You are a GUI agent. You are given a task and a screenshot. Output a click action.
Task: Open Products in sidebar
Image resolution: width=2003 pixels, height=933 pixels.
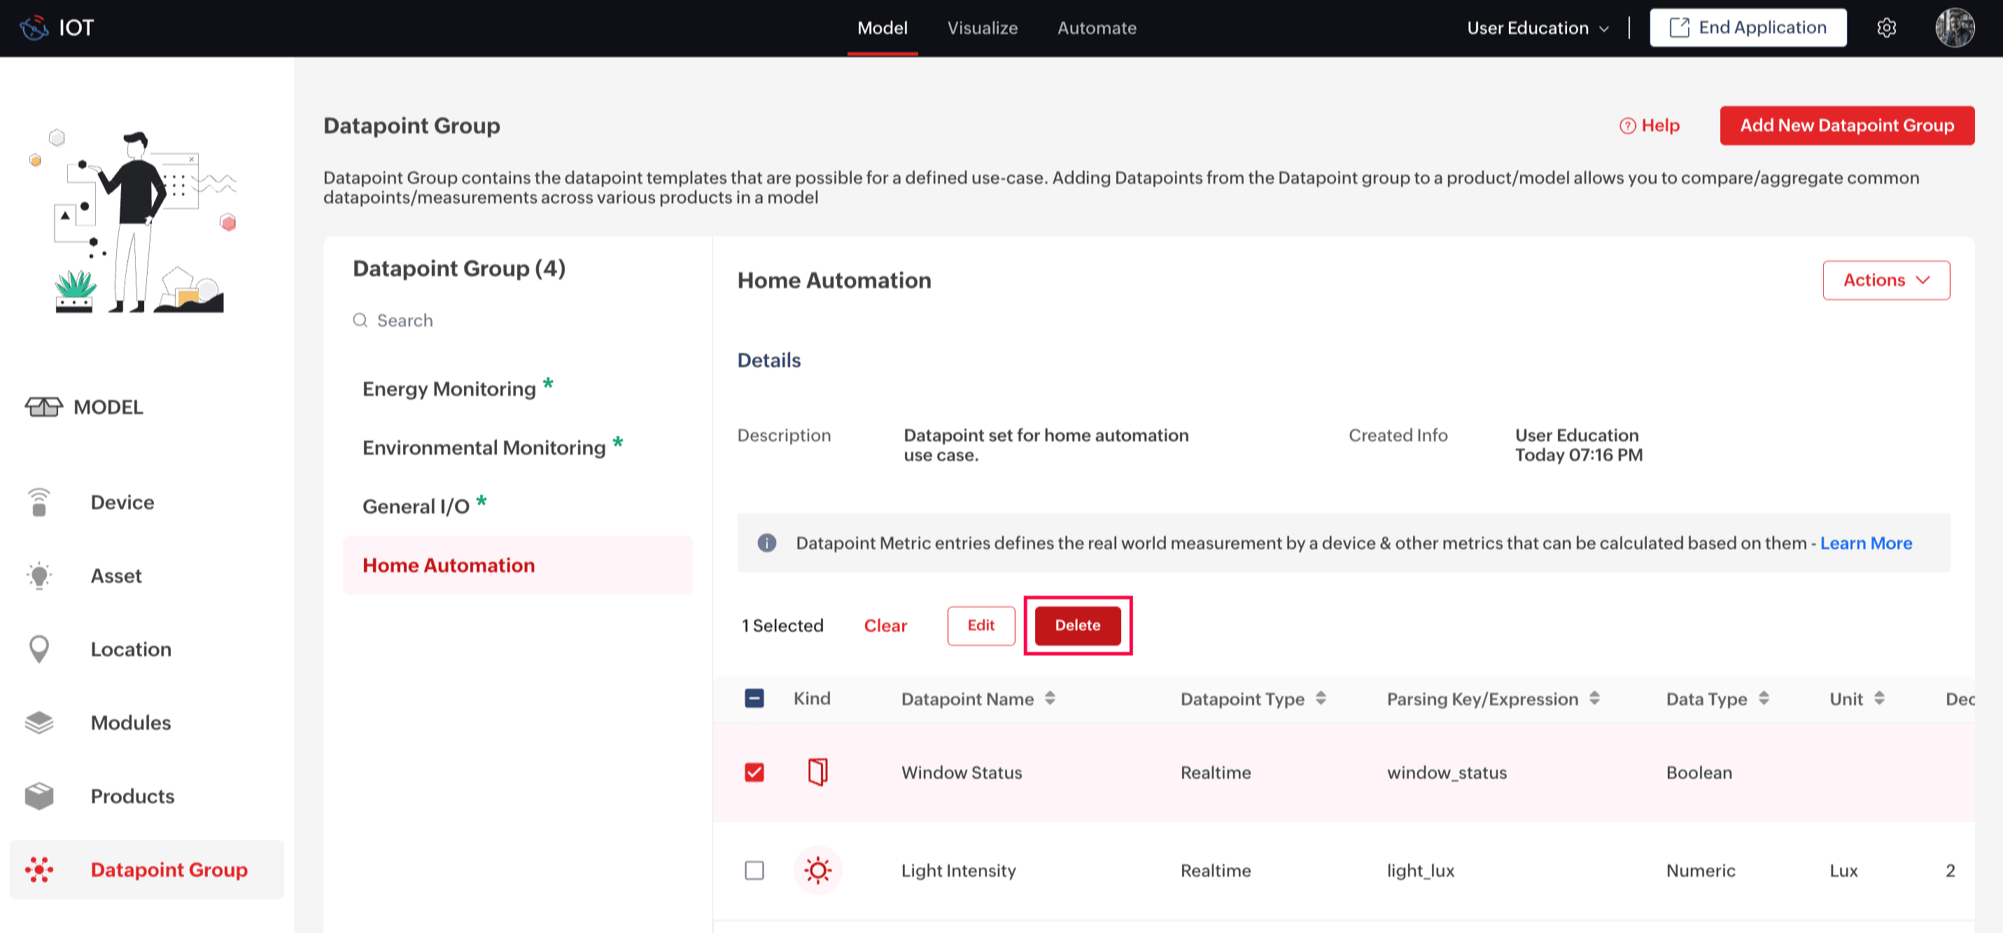pyautogui.click(x=132, y=796)
